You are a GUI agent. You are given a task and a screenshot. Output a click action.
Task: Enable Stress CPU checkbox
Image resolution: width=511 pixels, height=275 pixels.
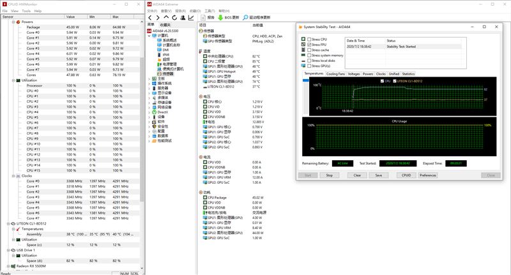[309, 40]
